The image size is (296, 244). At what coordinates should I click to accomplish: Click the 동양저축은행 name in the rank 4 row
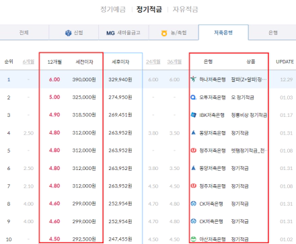213,133
